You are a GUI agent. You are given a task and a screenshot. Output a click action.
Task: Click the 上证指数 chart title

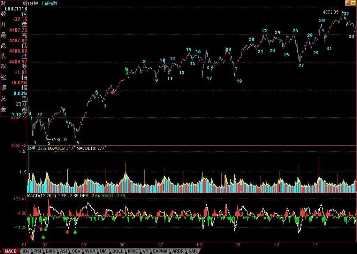point(49,3)
